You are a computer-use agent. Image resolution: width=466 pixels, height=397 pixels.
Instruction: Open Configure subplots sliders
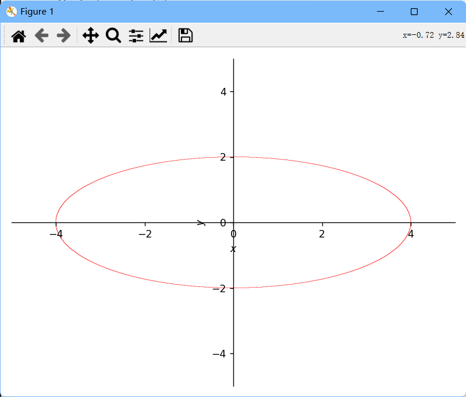point(136,36)
